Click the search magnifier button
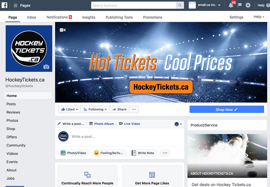 pos(180,5)
